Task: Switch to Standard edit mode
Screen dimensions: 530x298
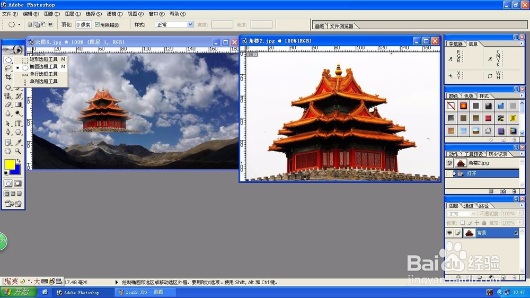Action: [x=8, y=183]
